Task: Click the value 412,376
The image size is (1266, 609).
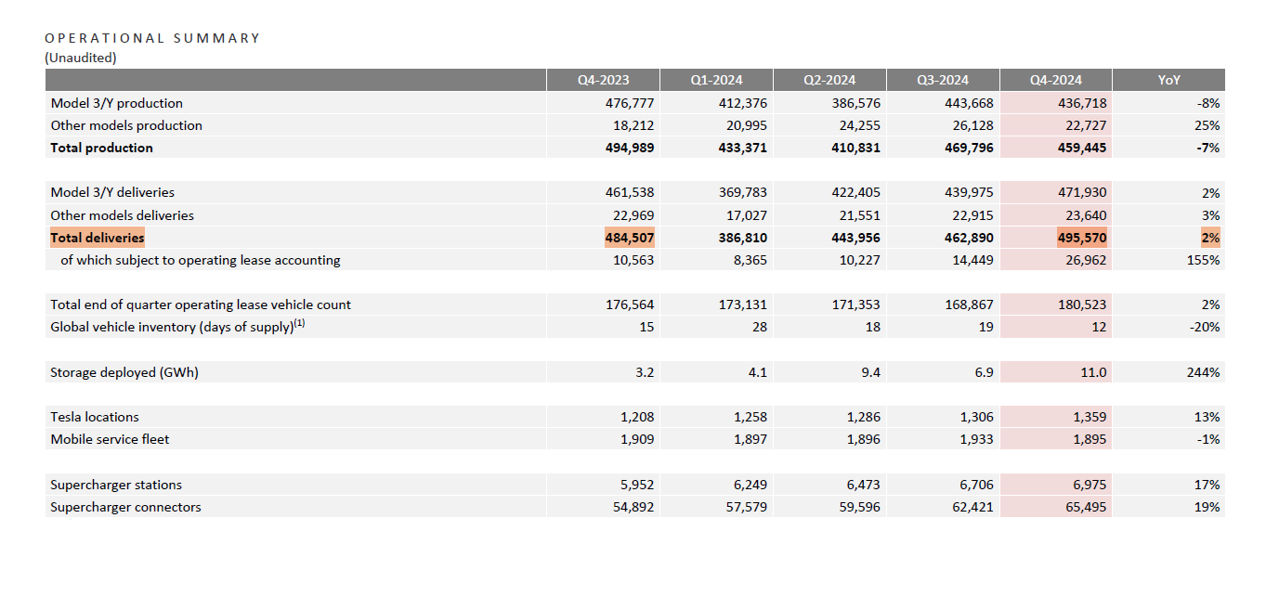Action: tap(743, 103)
